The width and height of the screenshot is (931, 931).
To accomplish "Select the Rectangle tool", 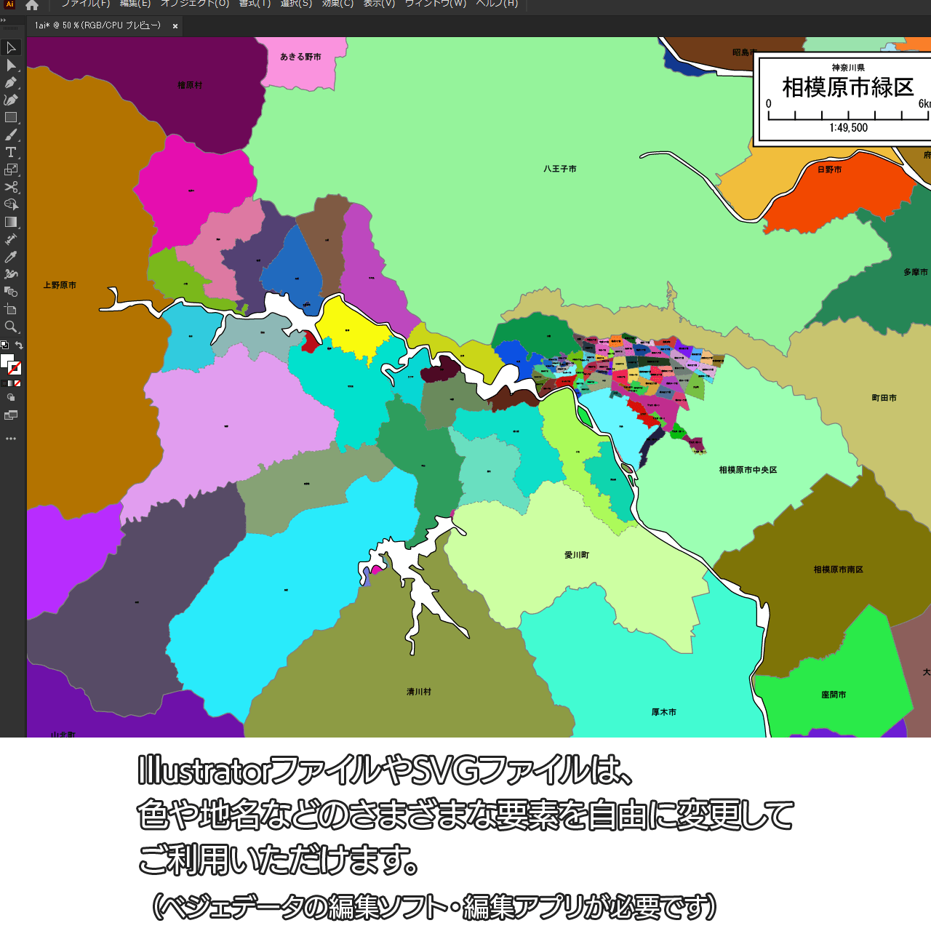I will click(x=11, y=118).
